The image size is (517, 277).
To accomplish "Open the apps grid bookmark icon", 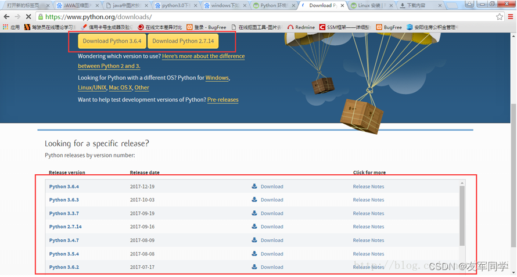I will coord(6,27).
